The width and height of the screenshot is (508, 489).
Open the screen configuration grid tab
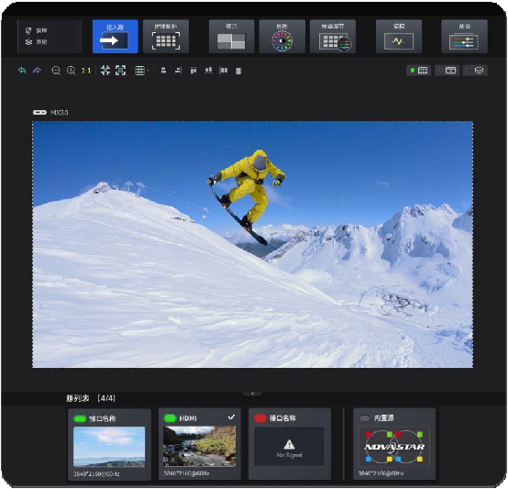point(166,37)
